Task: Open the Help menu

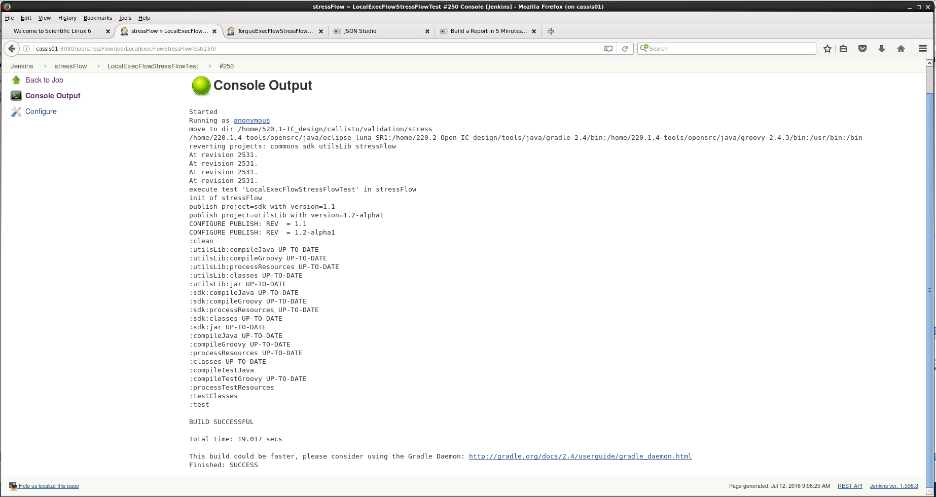Action: (x=145, y=18)
